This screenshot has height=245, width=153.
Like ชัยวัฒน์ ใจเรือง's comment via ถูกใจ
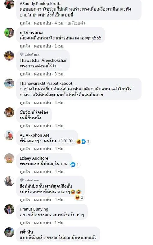pyautogui.click(x=25, y=126)
